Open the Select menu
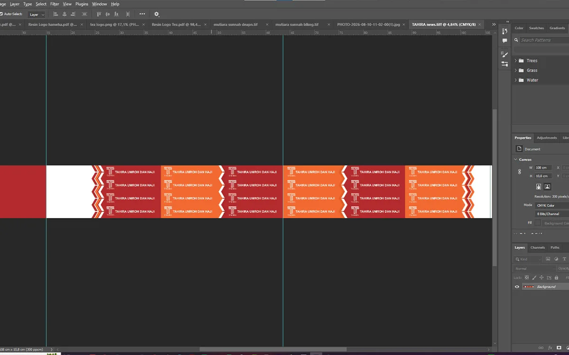The height and width of the screenshot is (355, 569). click(x=41, y=4)
